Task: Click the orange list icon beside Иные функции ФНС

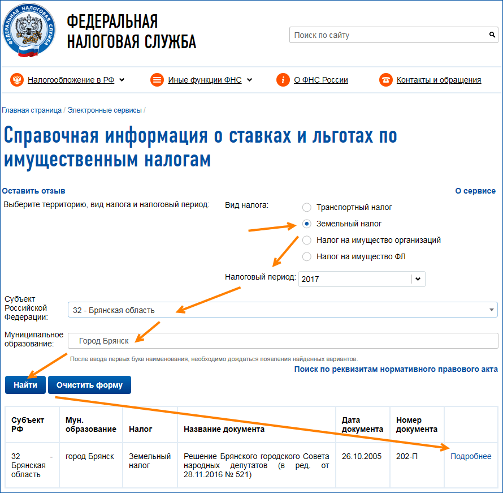Action: tap(157, 80)
